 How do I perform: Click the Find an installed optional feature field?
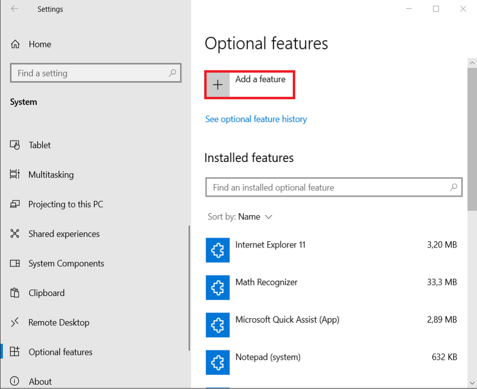click(x=334, y=188)
